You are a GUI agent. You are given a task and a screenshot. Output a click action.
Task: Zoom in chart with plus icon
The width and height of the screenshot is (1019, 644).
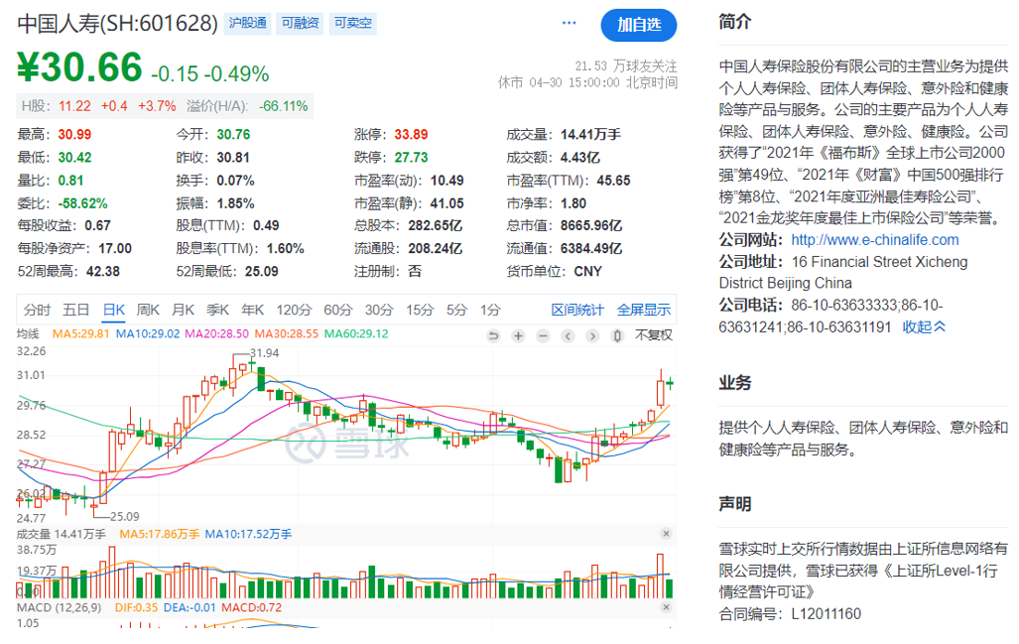(518, 336)
